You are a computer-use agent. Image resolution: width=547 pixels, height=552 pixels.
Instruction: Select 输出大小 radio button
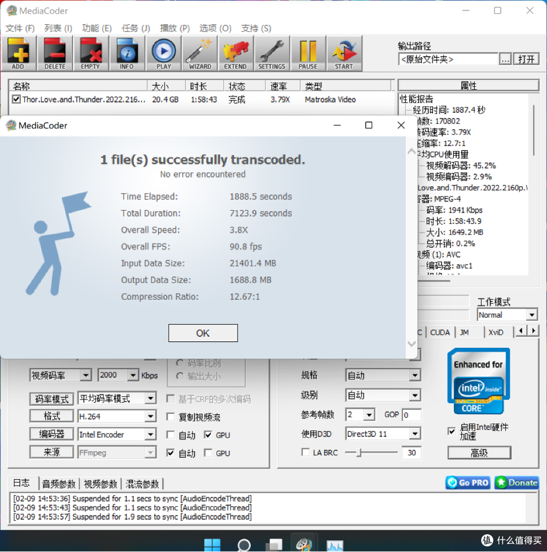pyautogui.click(x=180, y=376)
